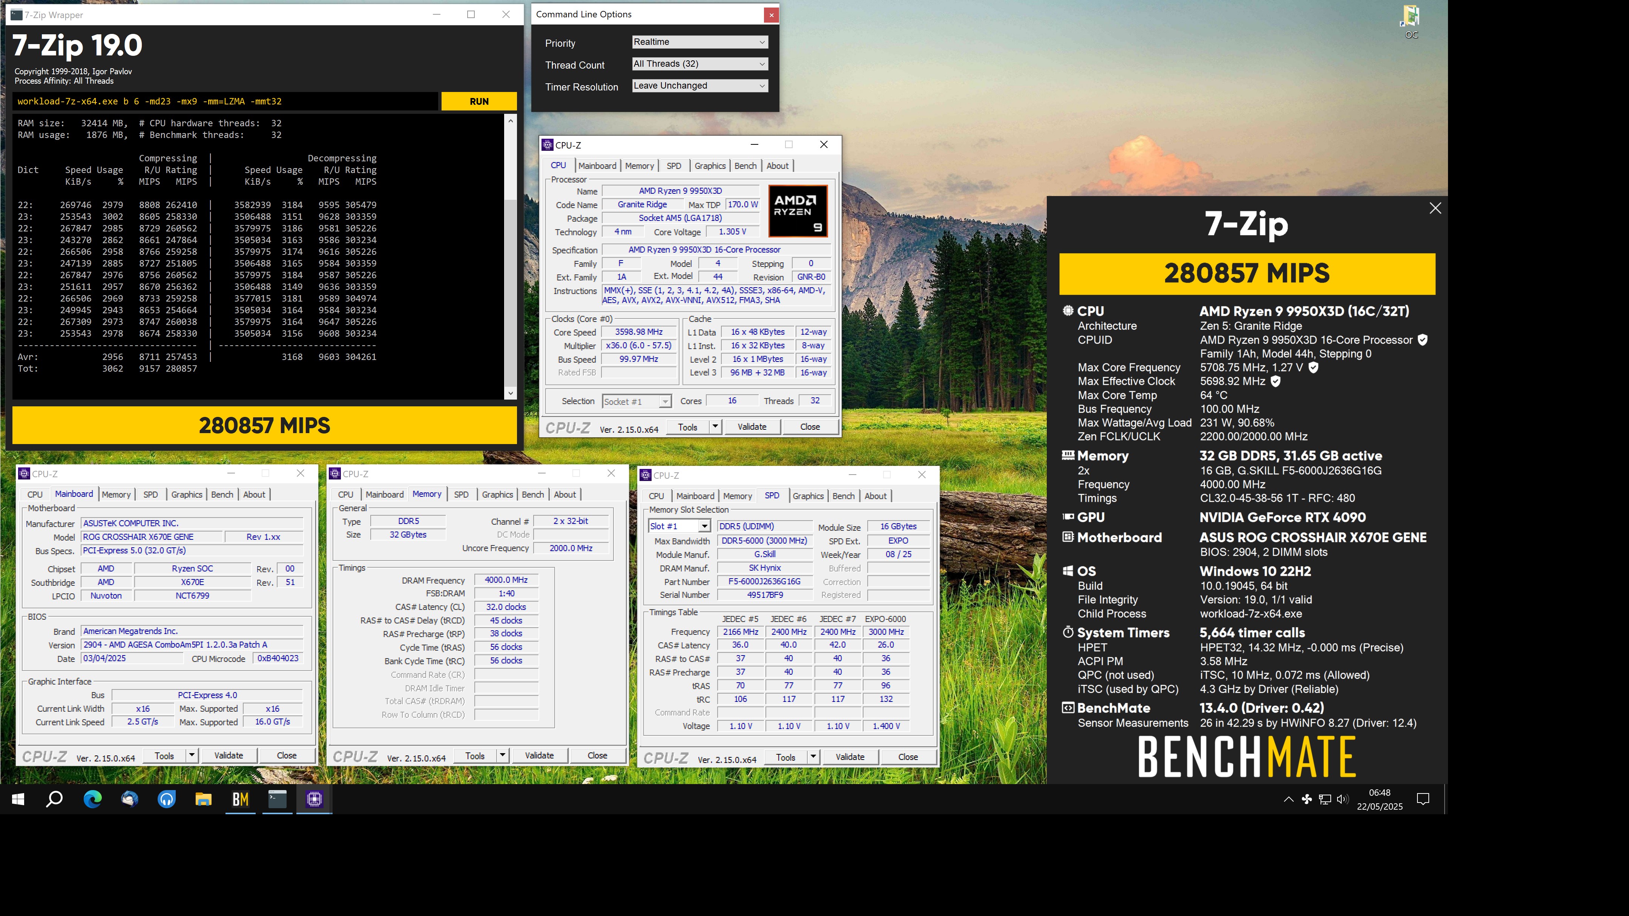Click the Windows OS icon in BenchMate panel
The image size is (1629, 916).
pyautogui.click(x=1068, y=571)
